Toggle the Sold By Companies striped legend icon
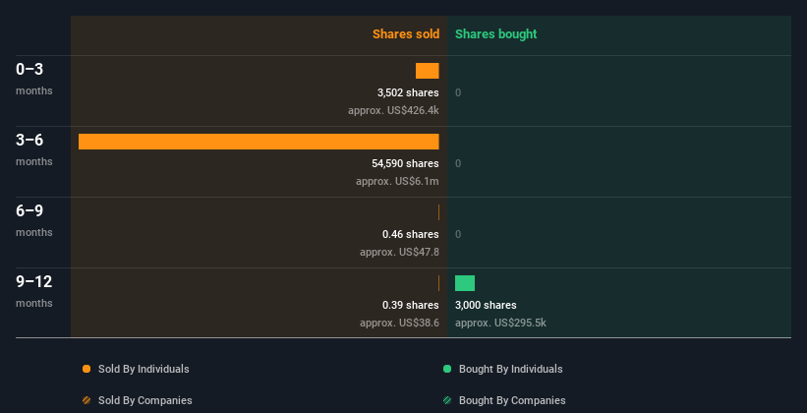 coord(86,400)
